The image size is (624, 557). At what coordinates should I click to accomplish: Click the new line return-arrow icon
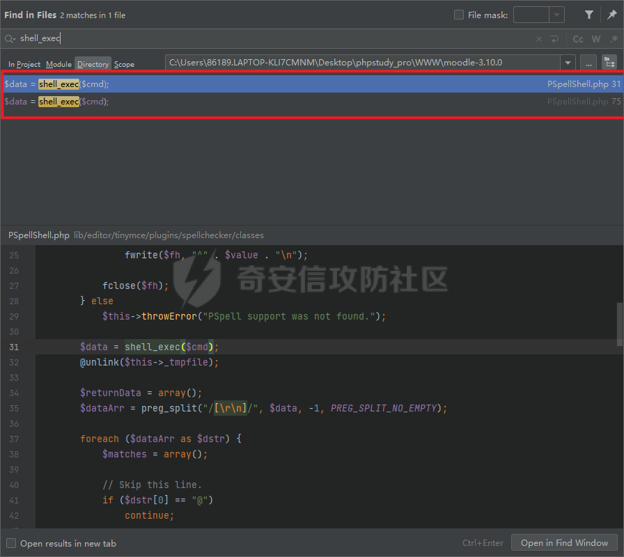(x=554, y=39)
